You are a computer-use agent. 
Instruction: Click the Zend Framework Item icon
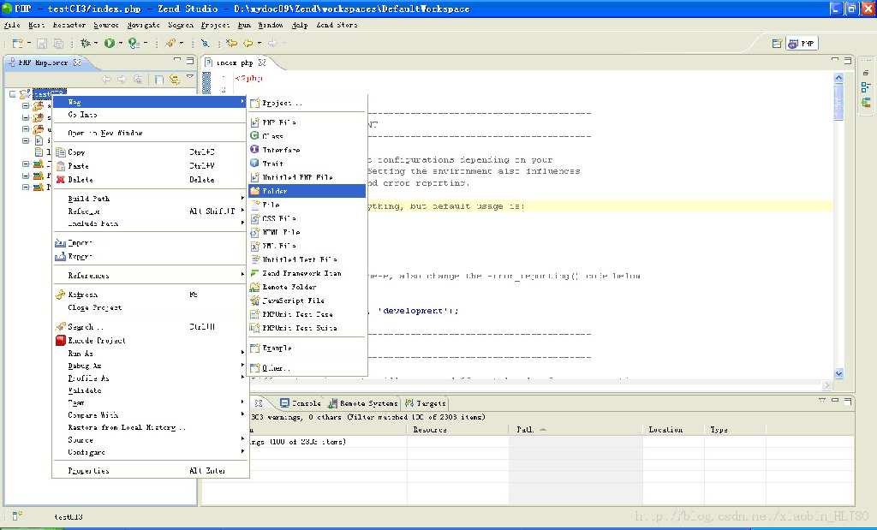254,273
